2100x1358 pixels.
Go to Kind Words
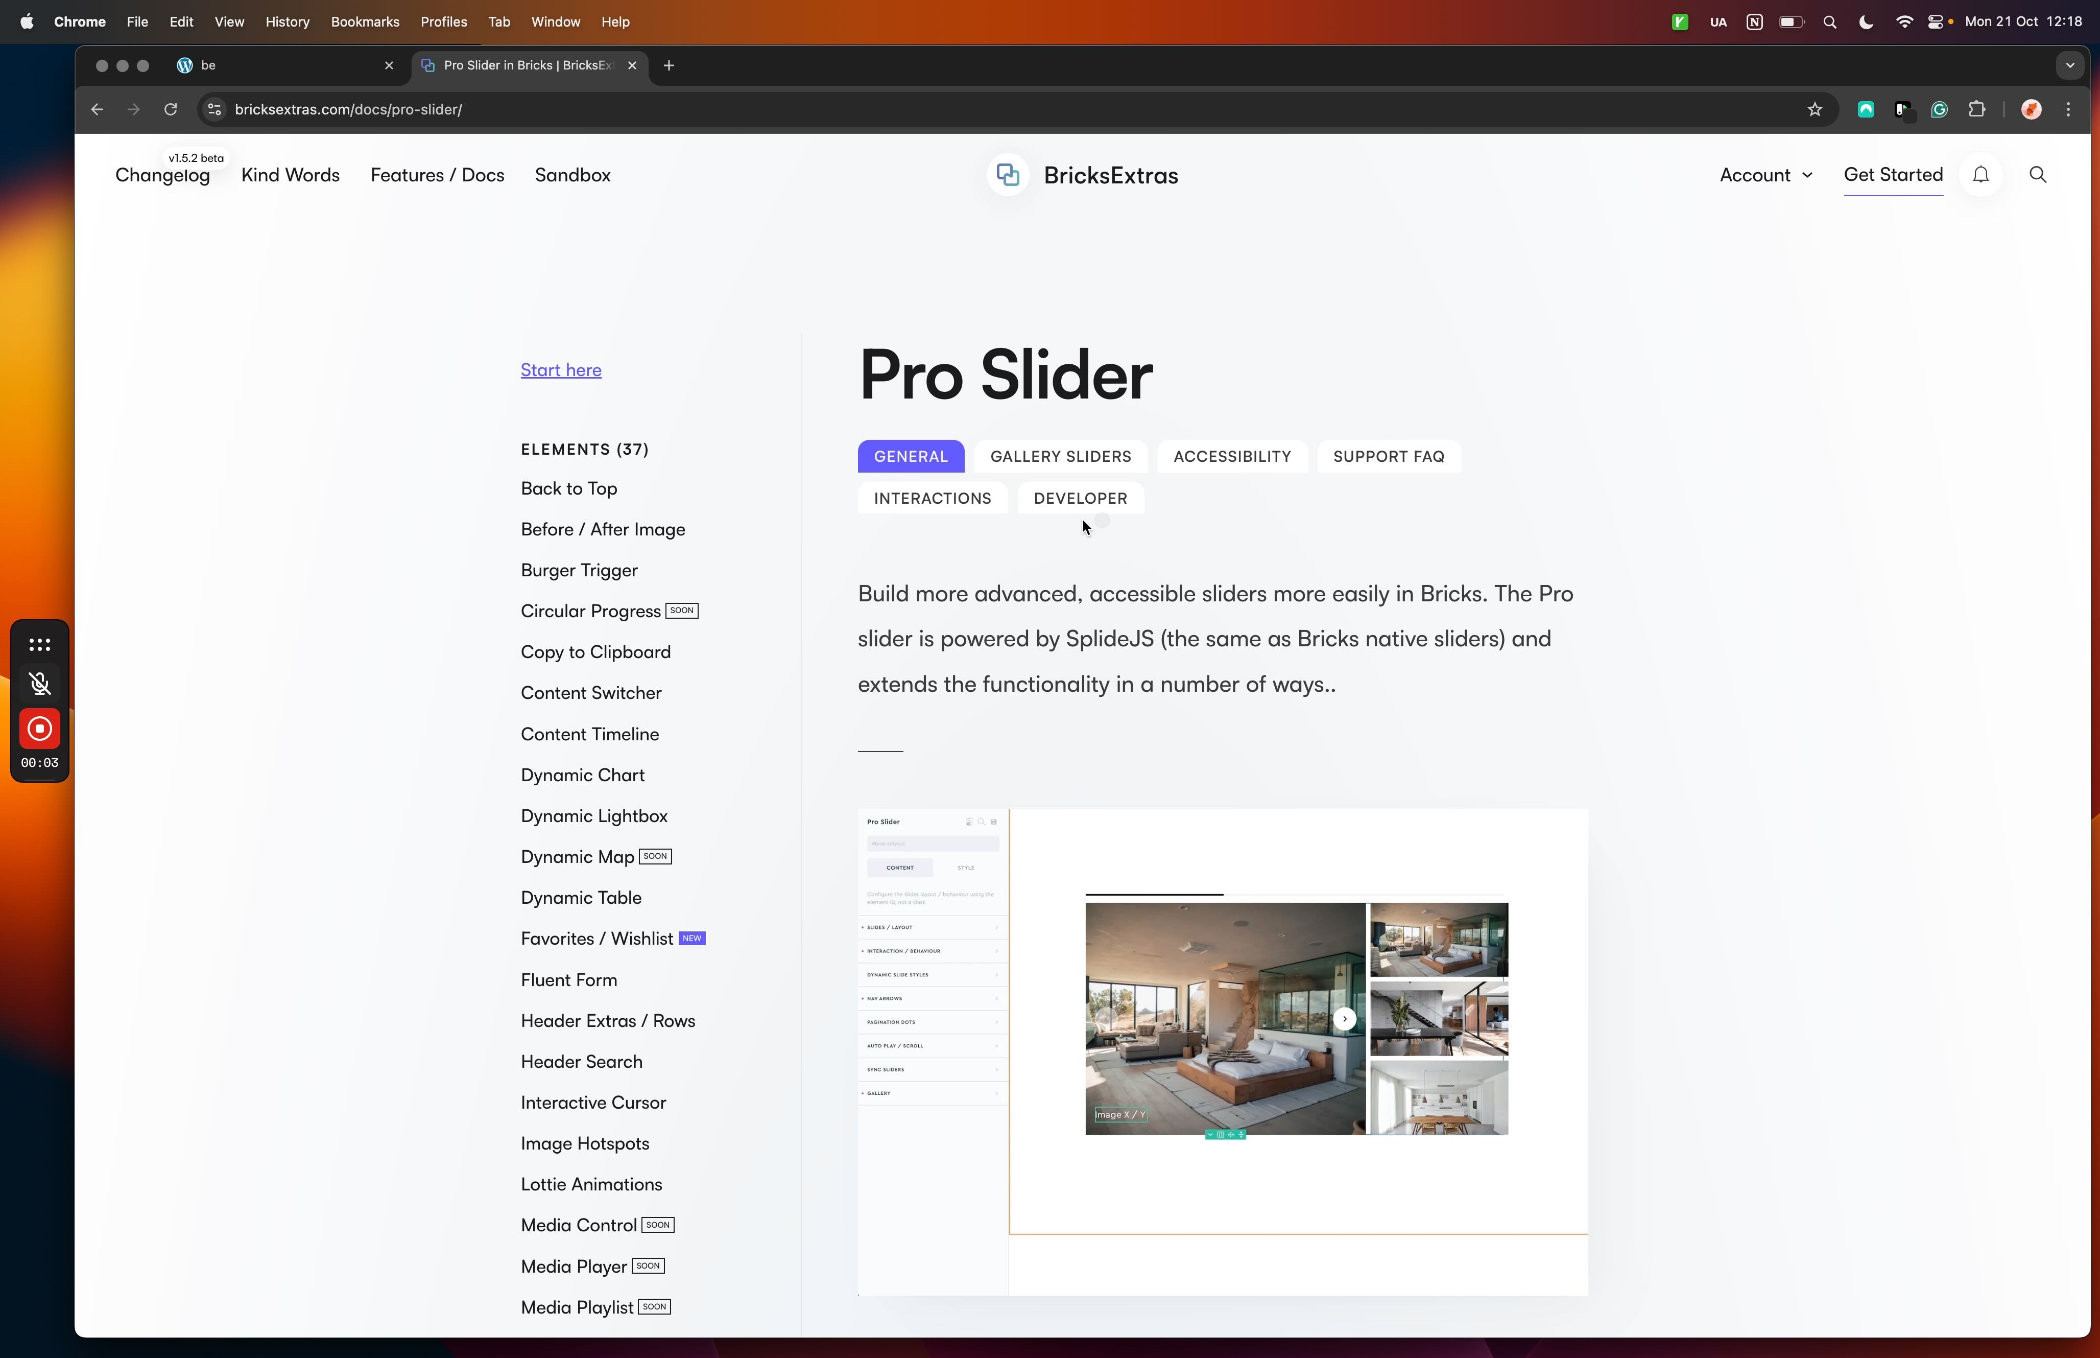click(290, 175)
